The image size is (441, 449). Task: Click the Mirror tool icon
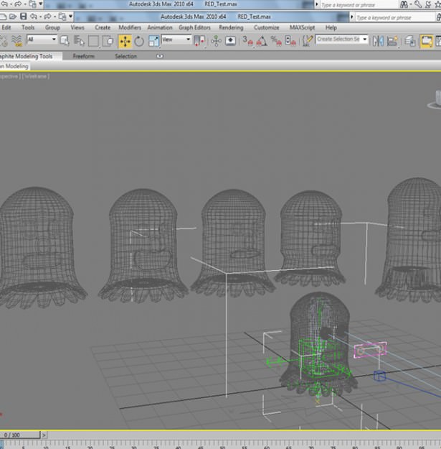point(378,41)
